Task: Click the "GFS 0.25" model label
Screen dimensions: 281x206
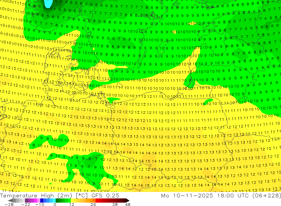Action: (x=105, y=196)
